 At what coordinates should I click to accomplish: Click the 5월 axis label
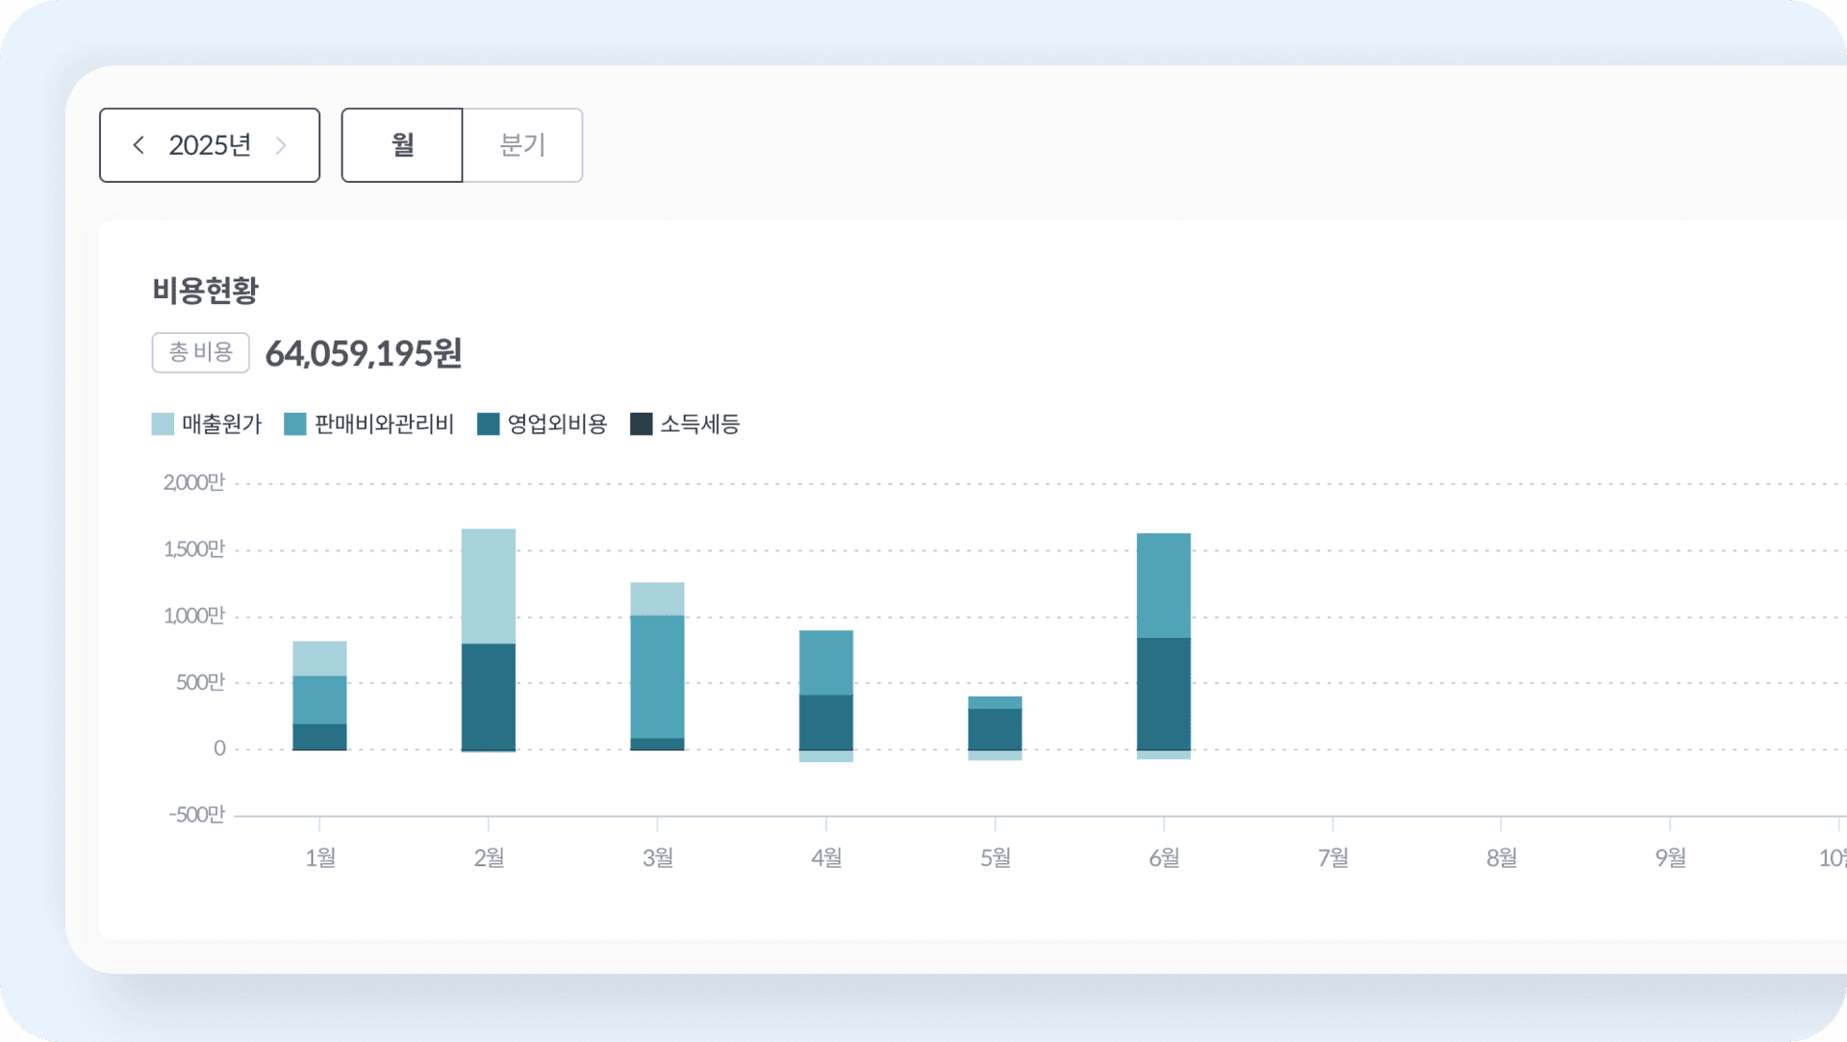pos(996,857)
